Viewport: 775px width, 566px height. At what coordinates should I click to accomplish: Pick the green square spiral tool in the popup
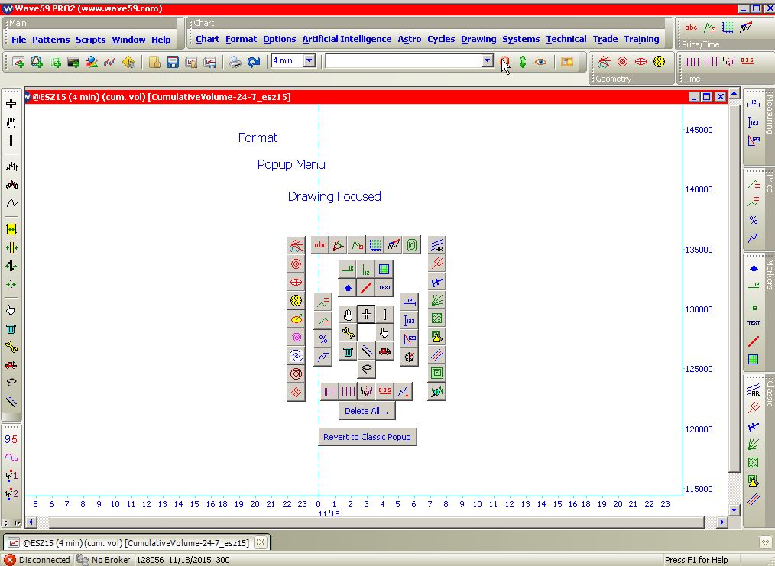click(x=437, y=373)
